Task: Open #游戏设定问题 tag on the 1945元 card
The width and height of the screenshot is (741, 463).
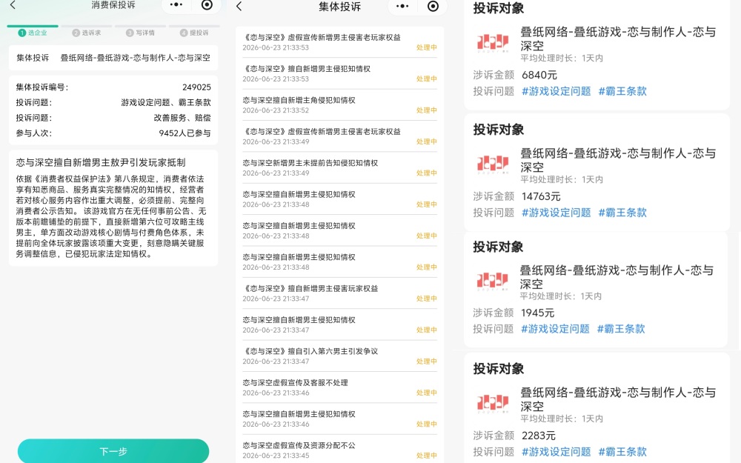Action: click(x=555, y=329)
